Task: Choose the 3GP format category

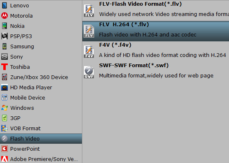Action: (x=41, y=118)
